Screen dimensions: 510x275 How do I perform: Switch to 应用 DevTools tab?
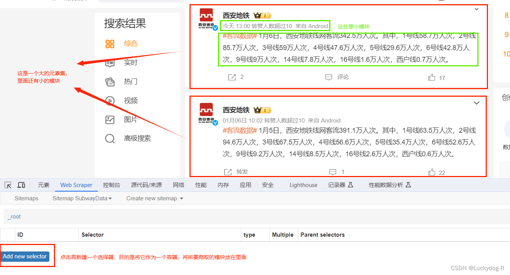click(245, 185)
